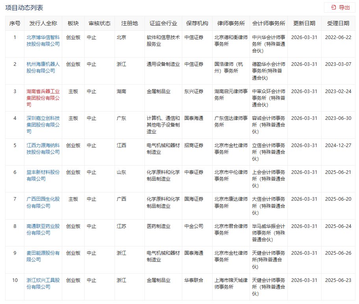This screenshot has height=304, width=359.
Task: Select acceptance date 2025-06-21
Action: (338, 172)
